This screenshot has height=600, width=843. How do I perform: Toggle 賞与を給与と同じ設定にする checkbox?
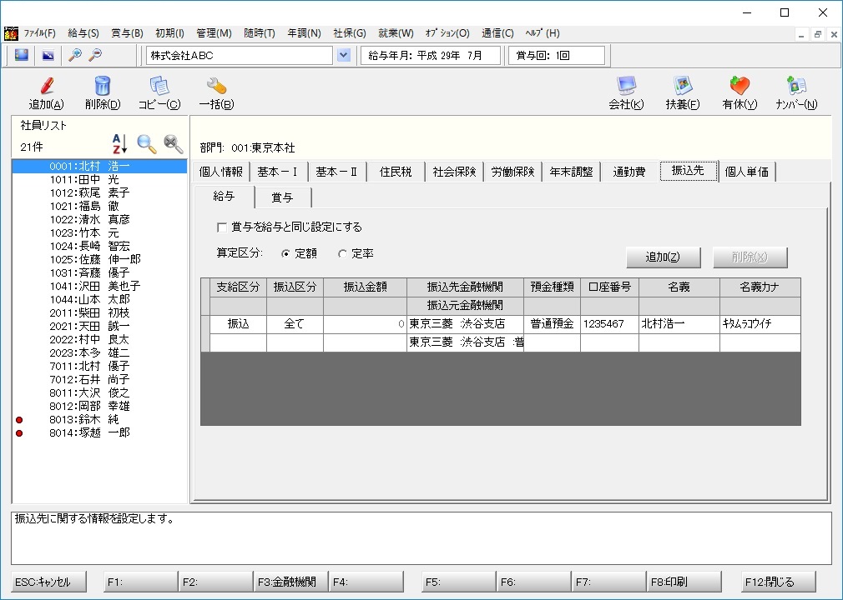coord(221,227)
